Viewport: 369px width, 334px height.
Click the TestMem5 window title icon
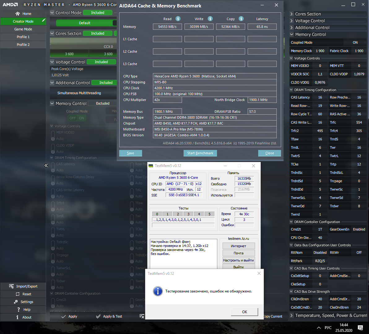[x=151, y=166]
